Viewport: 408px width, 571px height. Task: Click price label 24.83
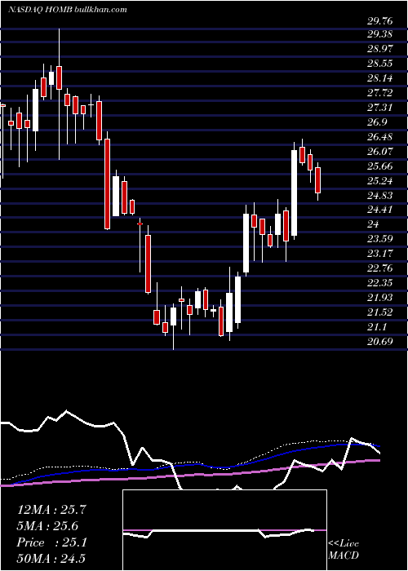pyautogui.click(x=379, y=196)
